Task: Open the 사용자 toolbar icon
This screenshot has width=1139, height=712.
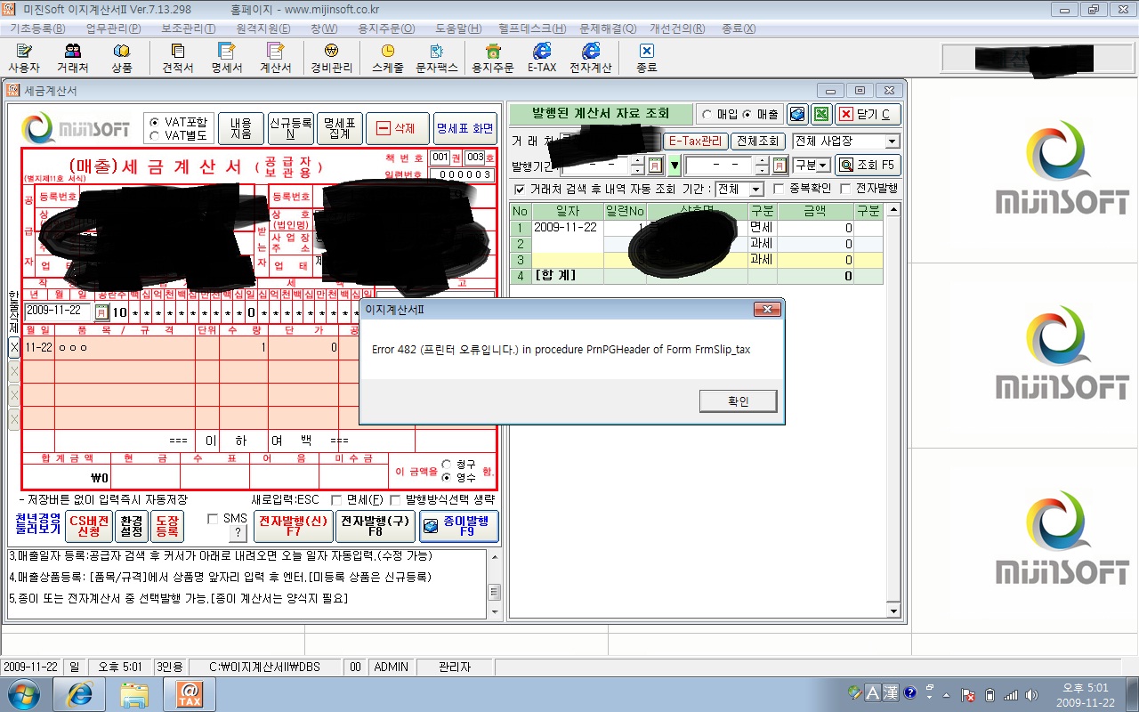Action: click(x=24, y=59)
